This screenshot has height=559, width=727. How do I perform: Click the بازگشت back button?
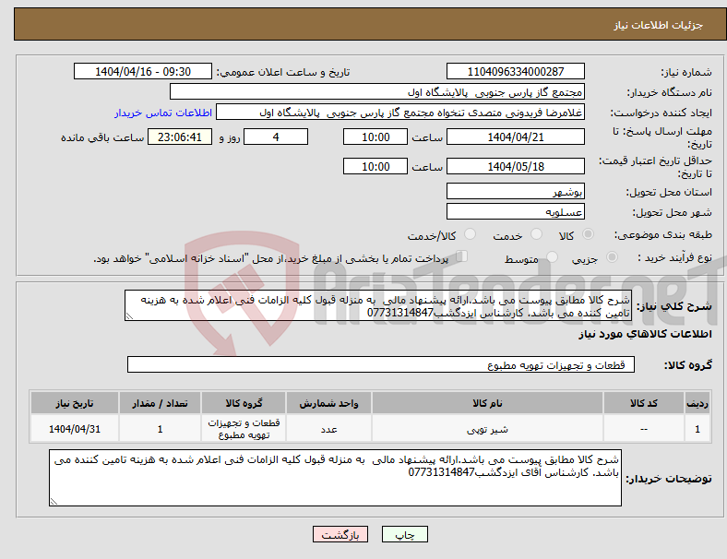click(x=340, y=534)
